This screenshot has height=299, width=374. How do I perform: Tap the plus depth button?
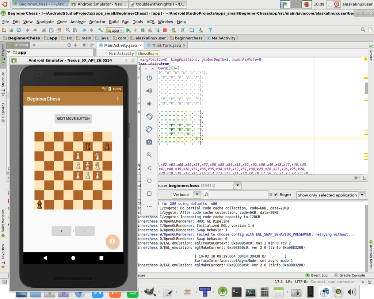coord(61,231)
